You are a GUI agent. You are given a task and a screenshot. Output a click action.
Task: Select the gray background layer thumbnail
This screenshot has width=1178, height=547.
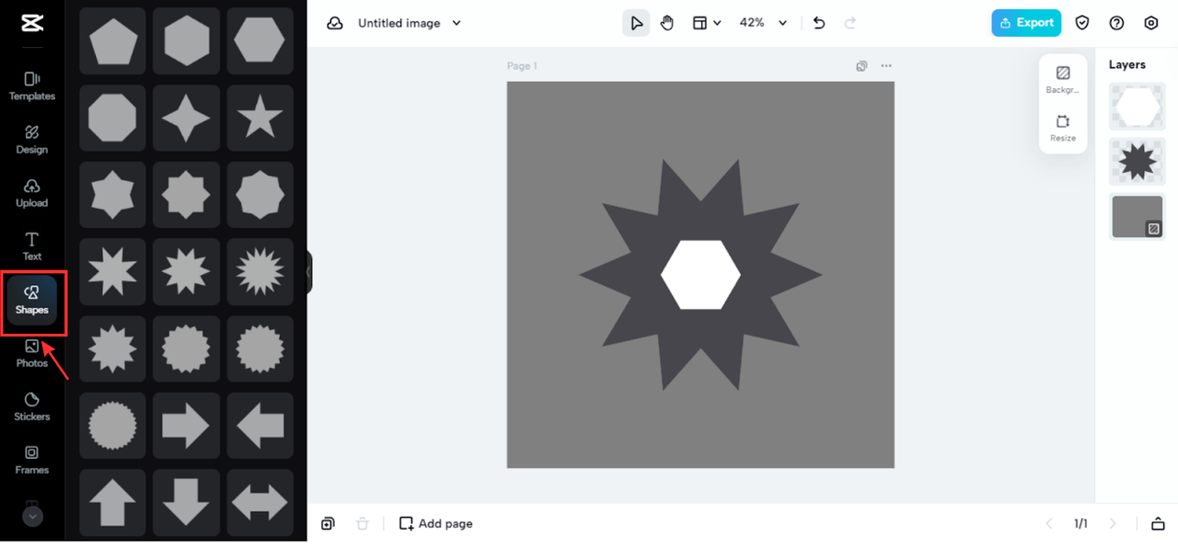click(x=1138, y=217)
